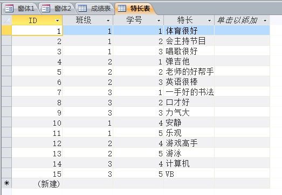This screenshot has width=282, height=195.
Task: Open the 班级 column filter dropdown
Action: tap(108, 20)
